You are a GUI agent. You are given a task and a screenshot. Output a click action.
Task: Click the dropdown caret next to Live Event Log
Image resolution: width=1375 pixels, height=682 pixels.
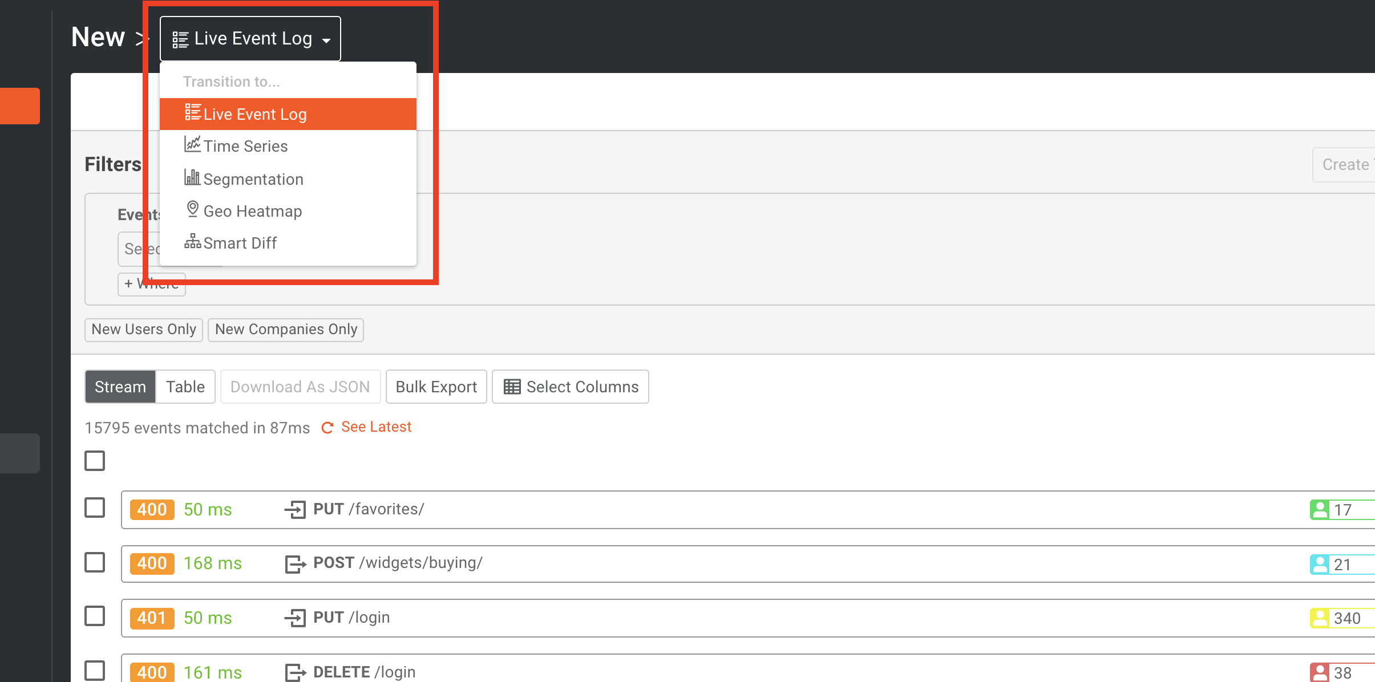point(326,40)
